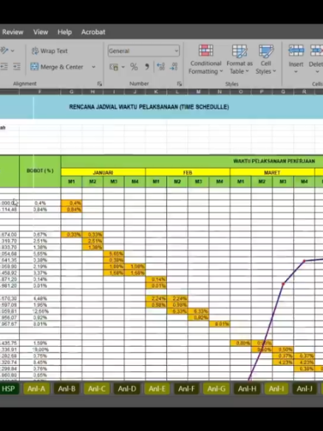Image resolution: width=323 pixels, height=431 pixels.
Task: Select the 12.66% bobot cell
Action: click(40, 311)
